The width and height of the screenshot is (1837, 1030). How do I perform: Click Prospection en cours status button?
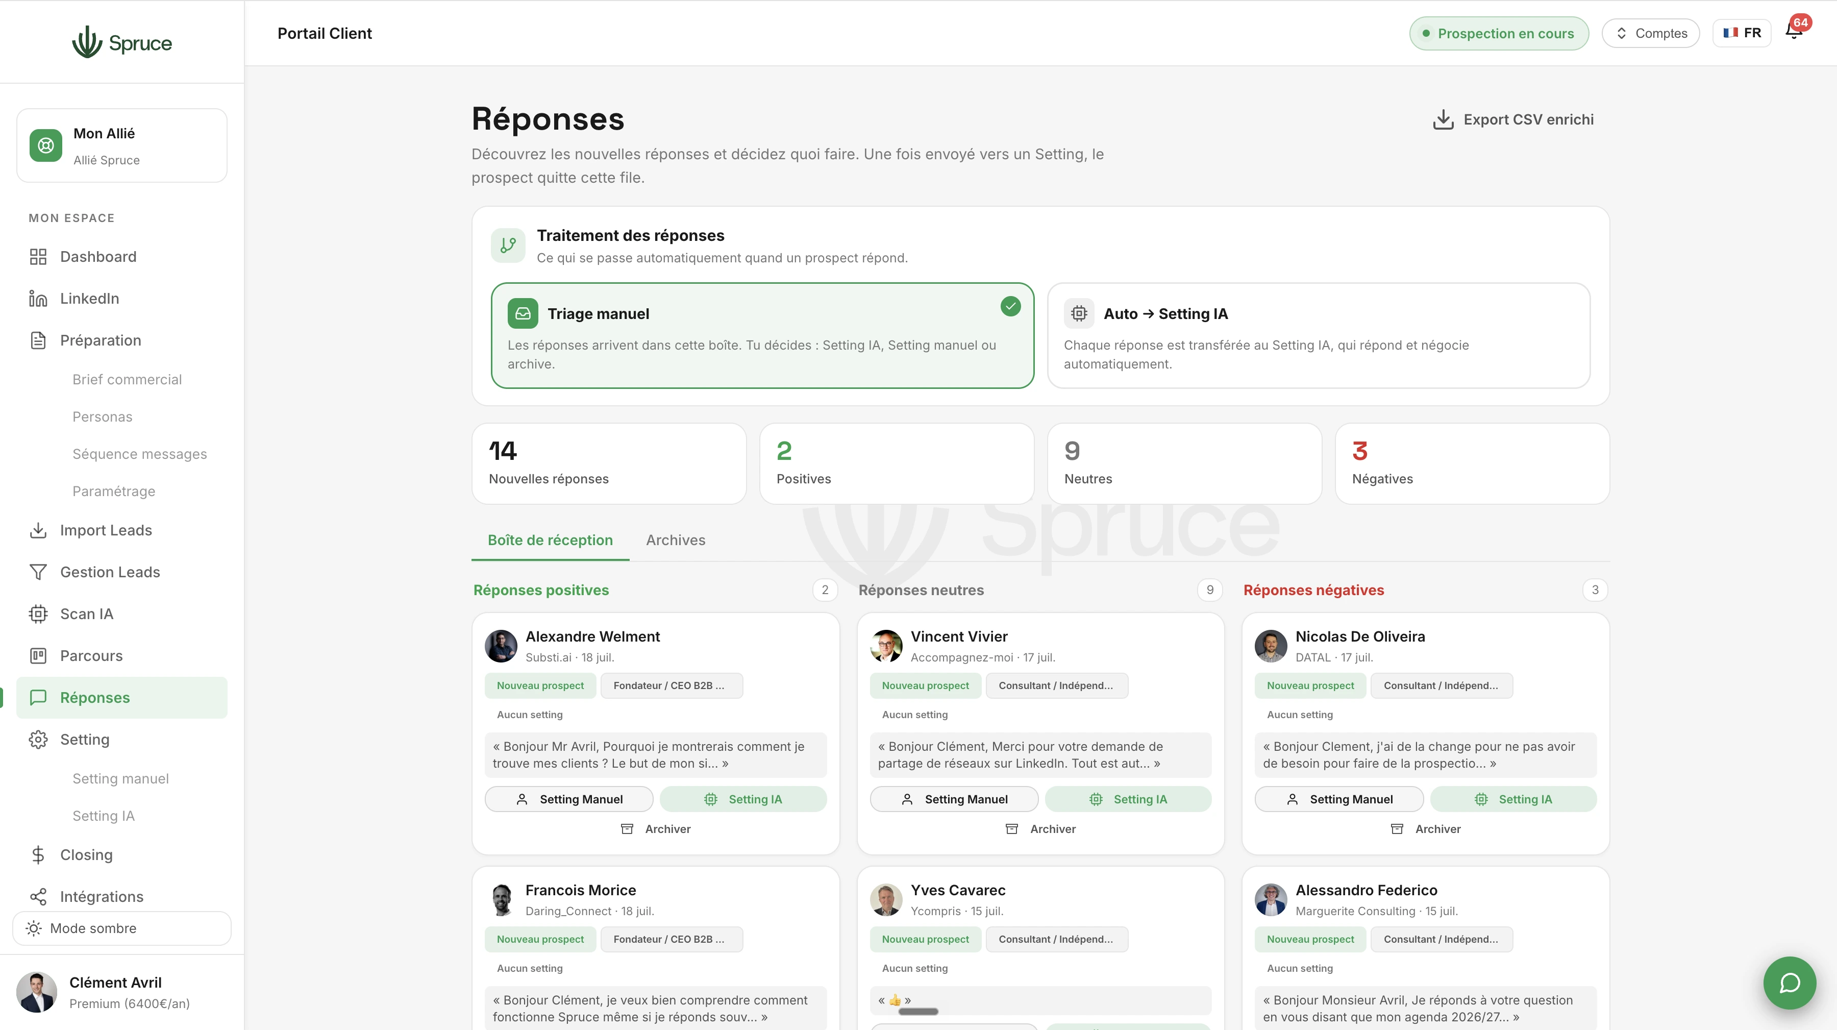click(1499, 33)
